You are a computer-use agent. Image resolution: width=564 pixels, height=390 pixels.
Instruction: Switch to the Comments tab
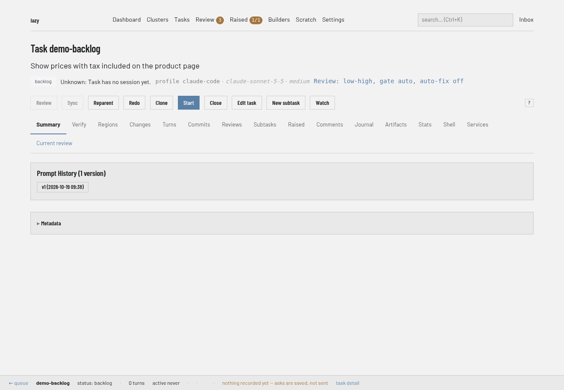tap(330, 125)
